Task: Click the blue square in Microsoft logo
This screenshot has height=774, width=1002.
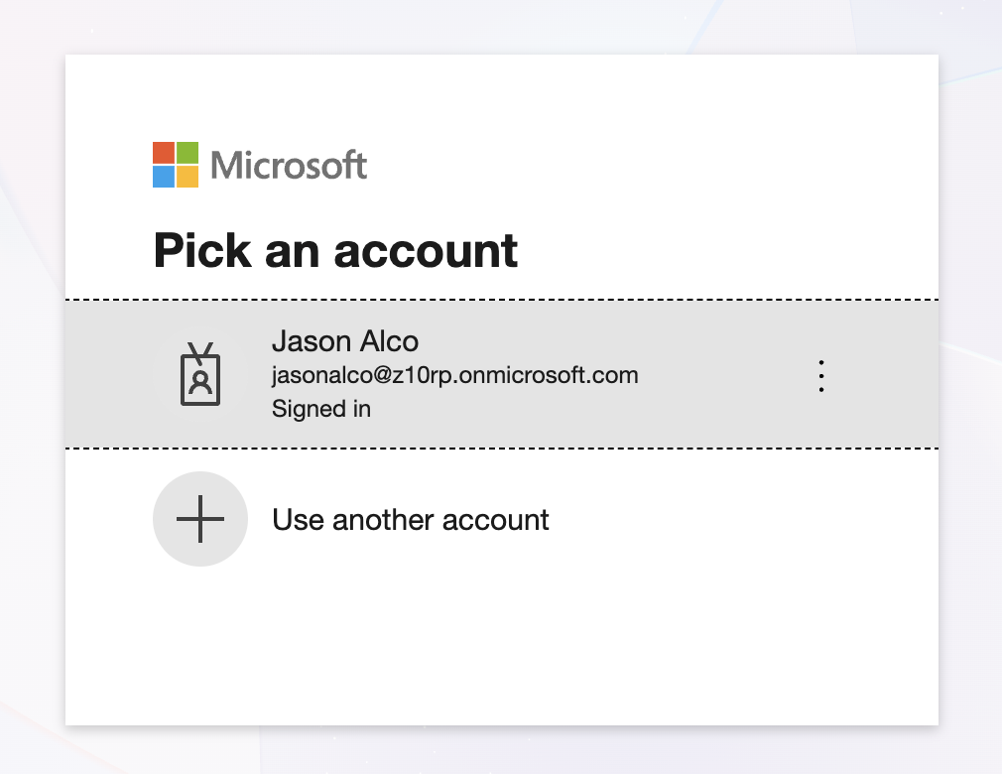Action: [164, 177]
